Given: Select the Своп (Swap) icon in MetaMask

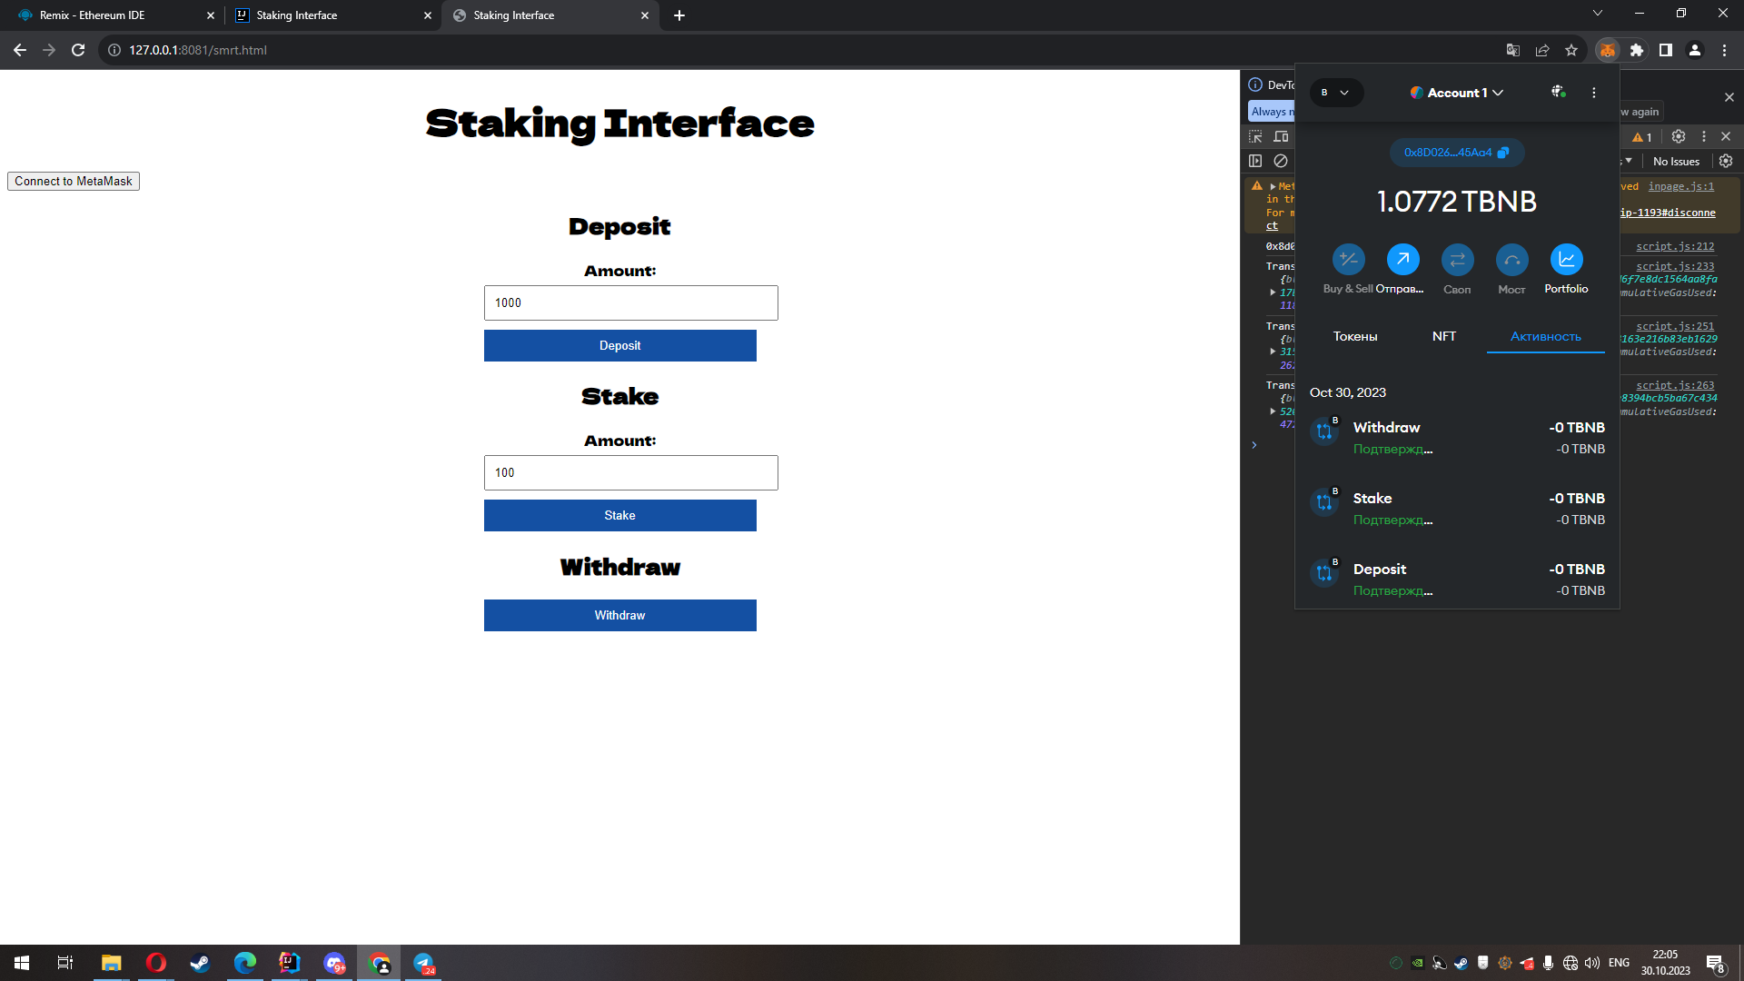Looking at the screenshot, I should (x=1457, y=261).
